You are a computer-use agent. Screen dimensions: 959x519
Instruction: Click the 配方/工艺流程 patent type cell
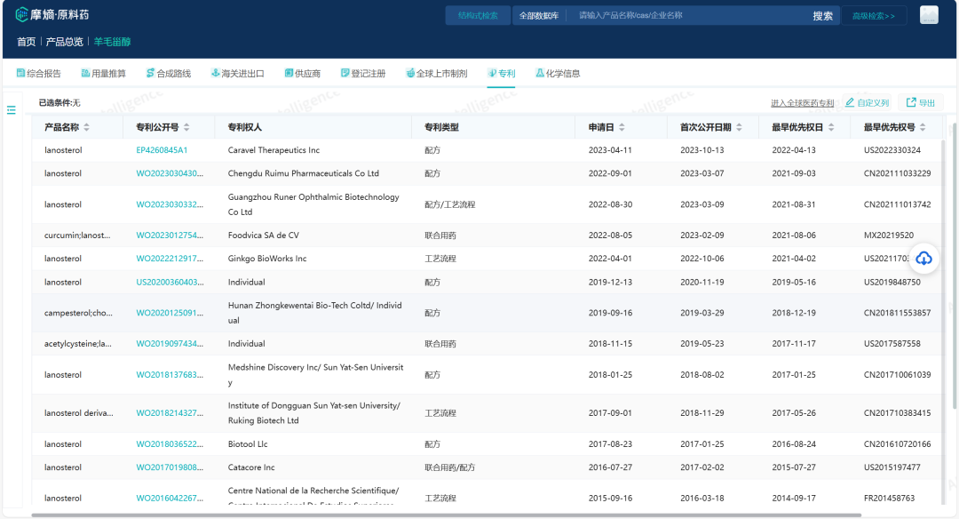(449, 204)
